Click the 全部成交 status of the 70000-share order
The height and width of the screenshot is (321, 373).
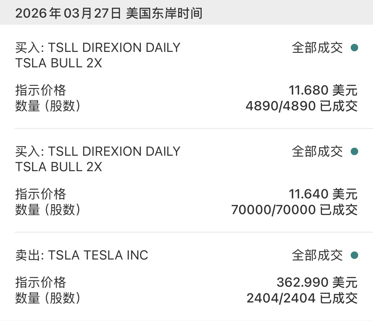pyautogui.click(x=317, y=152)
